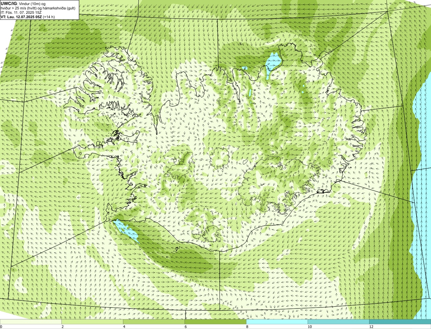Click the 4–6 green legend segment
Screen dimensions: 431x329
point(154,322)
